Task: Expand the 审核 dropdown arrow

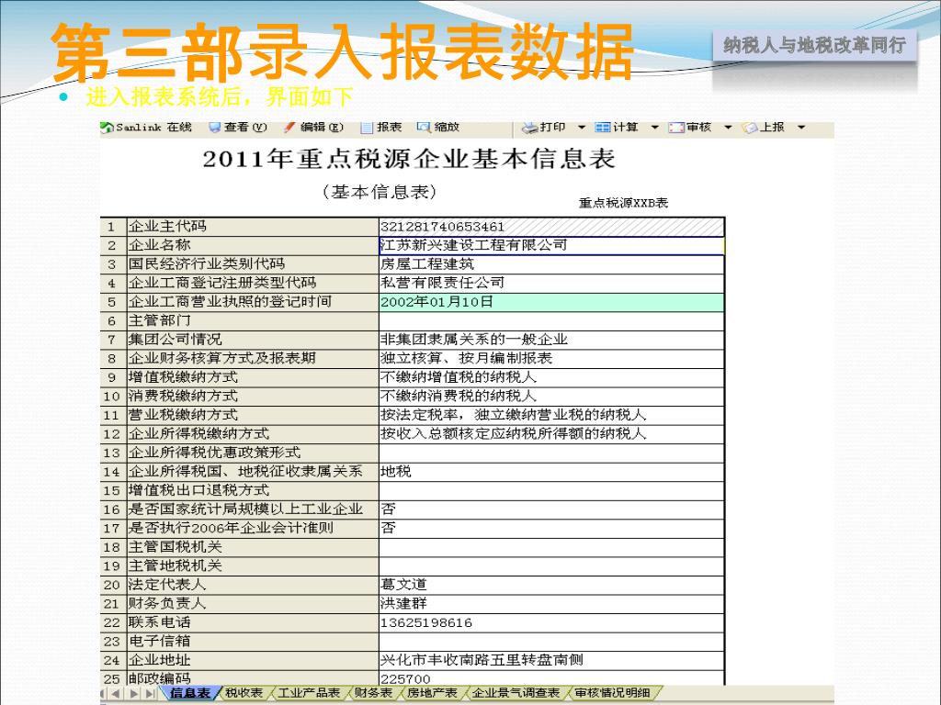Action: point(728,127)
